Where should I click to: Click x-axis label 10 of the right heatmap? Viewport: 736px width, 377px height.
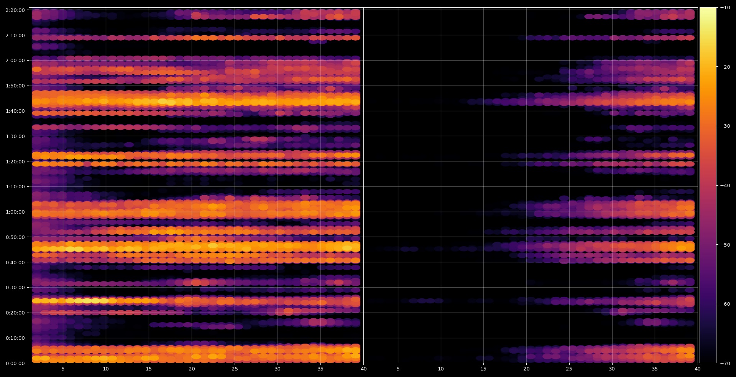tap(441, 369)
